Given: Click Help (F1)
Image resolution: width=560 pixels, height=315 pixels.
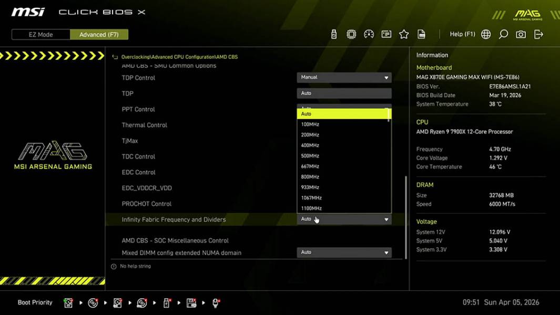Looking at the screenshot, I should tap(462, 34).
